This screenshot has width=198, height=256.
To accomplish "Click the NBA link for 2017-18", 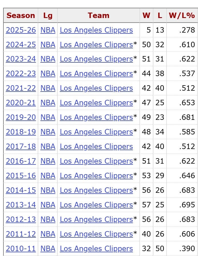I will click(48, 146).
